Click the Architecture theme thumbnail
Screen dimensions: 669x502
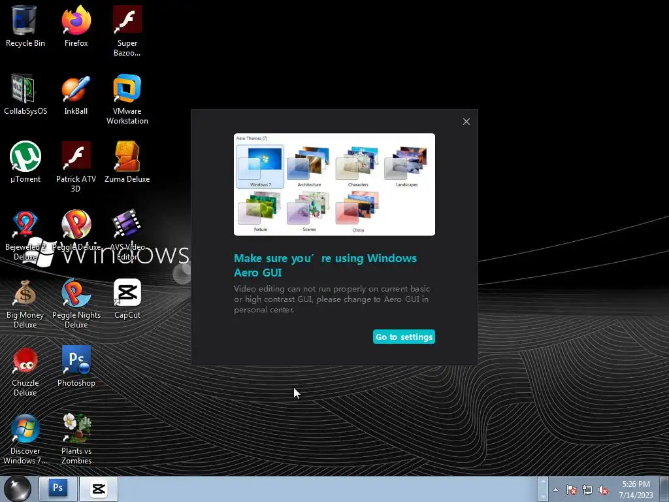click(x=309, y=167)
